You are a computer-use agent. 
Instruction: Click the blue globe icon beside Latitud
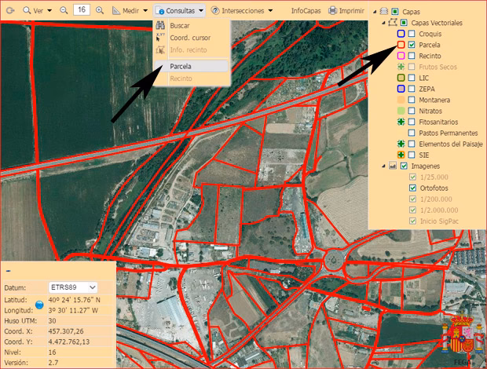click(39, 305)
